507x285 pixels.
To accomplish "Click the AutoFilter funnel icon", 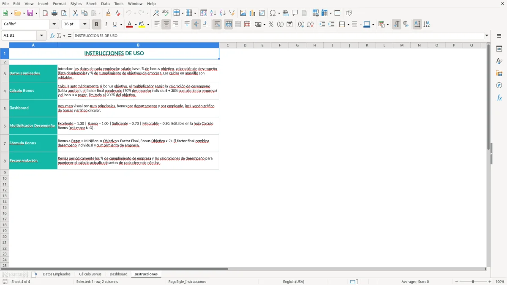I will tap(232, 13).
